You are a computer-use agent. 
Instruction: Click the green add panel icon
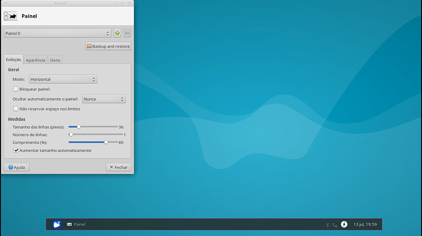(117, 34)
